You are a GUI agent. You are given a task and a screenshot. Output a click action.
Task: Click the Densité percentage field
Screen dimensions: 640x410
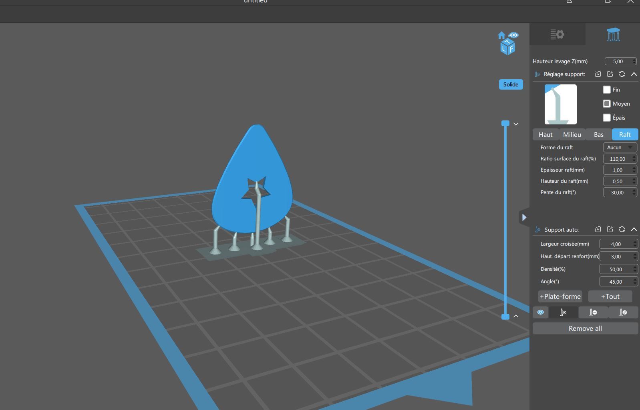618,269
